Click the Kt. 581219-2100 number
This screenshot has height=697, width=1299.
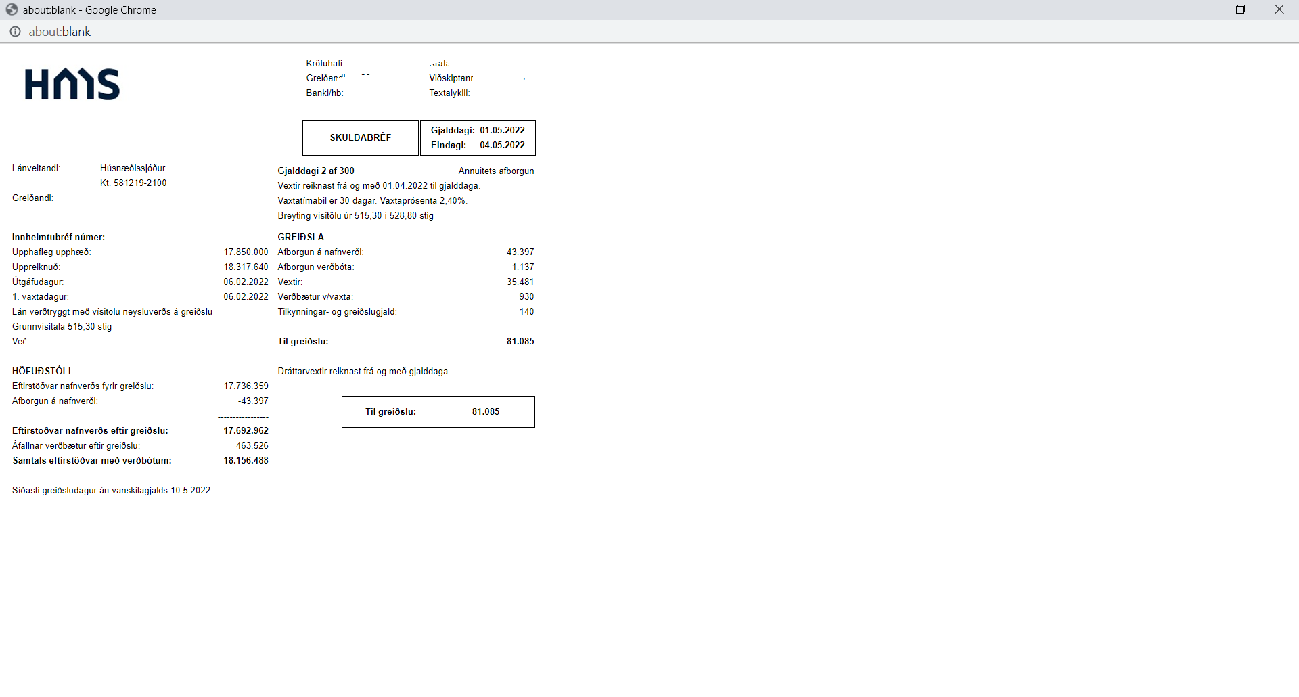133,183
